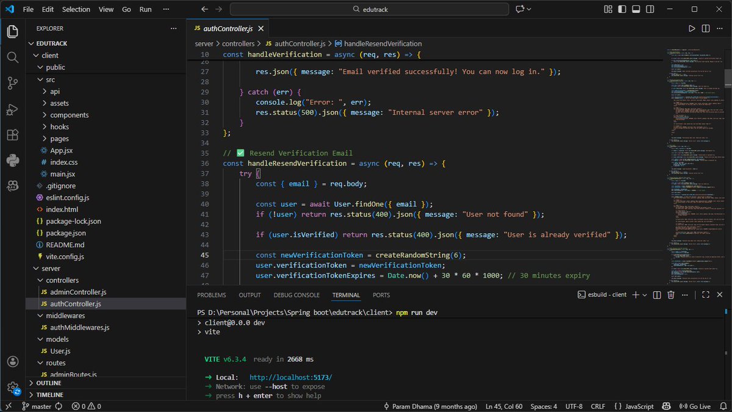The image size is (732, 412).
Task: Open the Explorer view in activity bar
Action: click(12, 32)
